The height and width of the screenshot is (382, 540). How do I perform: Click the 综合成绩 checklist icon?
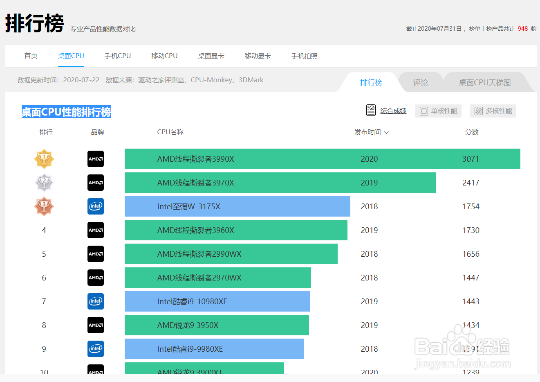(x=371, y=110)
